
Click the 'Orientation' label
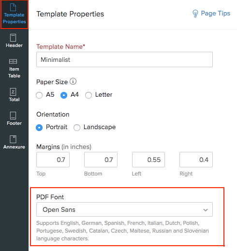click(x=53, y=114)
